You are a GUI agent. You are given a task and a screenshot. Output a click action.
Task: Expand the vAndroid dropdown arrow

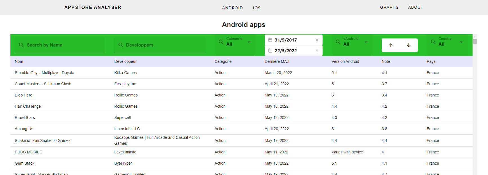(366, 42)
